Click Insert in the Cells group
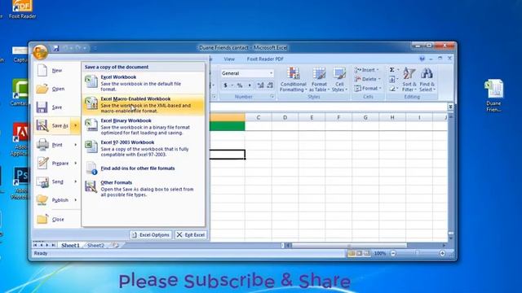This screenshot has width=522, height=293. pyautogui.click(x=366, y=70)
